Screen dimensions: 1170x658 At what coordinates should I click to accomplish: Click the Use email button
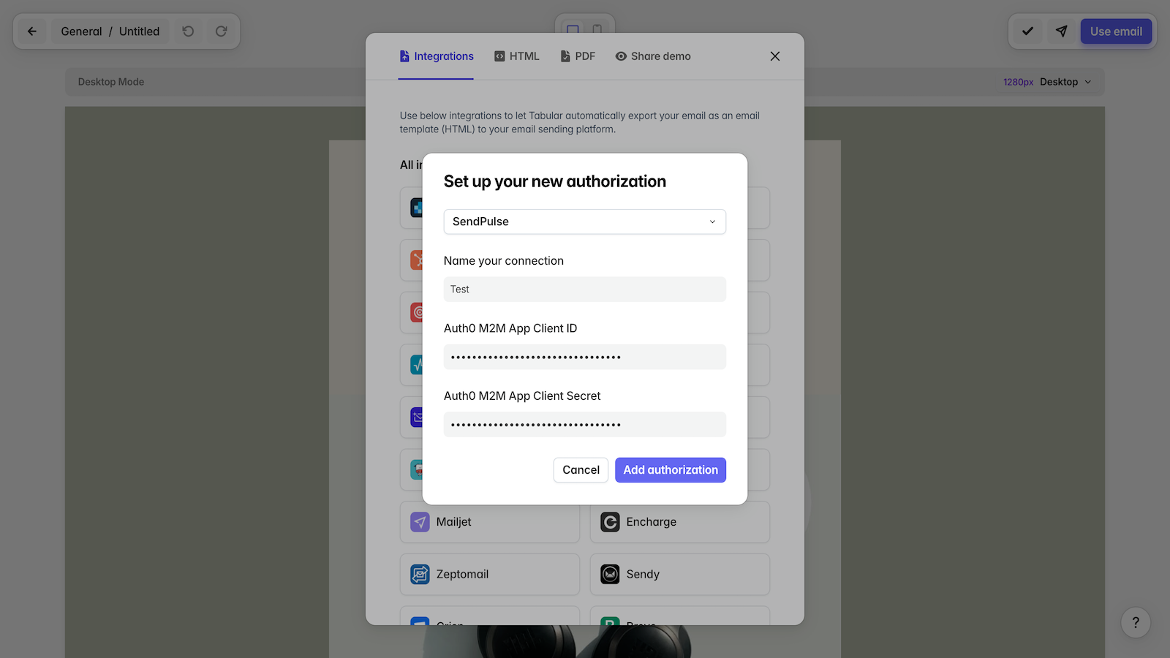click(1116, 31)
